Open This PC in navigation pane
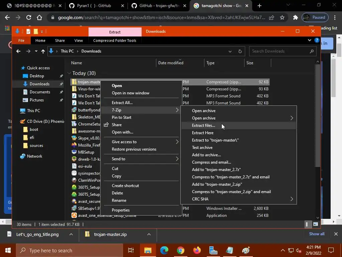Screen dimensions: 342x257 tap(33, 110)
